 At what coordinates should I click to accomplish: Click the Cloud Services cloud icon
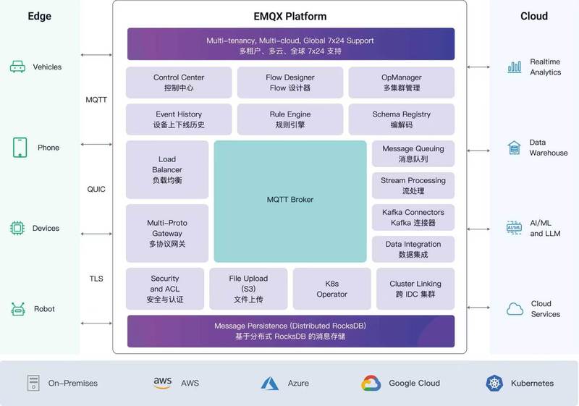(515, 308)
